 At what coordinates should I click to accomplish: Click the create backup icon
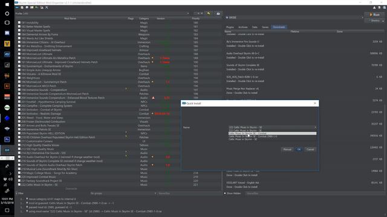point(218,13)
